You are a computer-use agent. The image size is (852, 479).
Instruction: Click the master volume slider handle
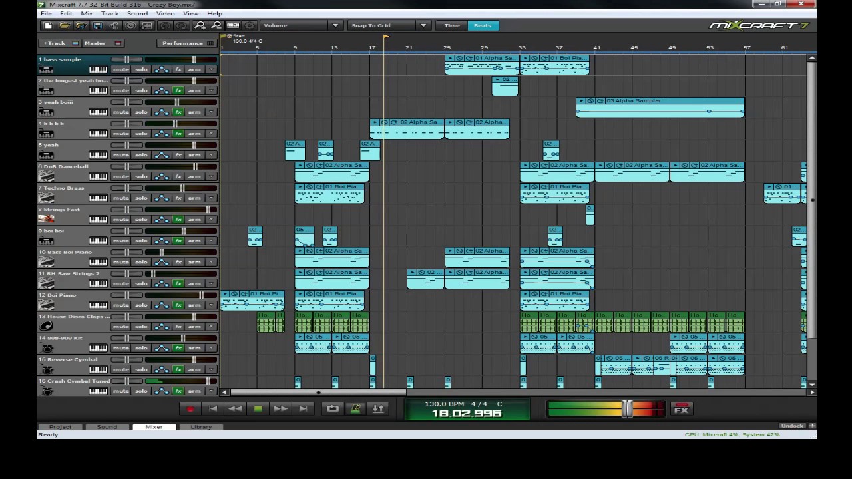pyautogui.click(x=627, y=409)
